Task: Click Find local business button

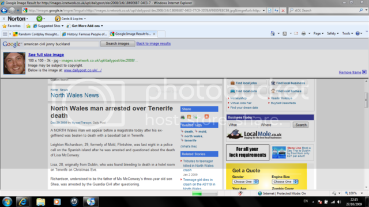Action: (x=288, y=83)
